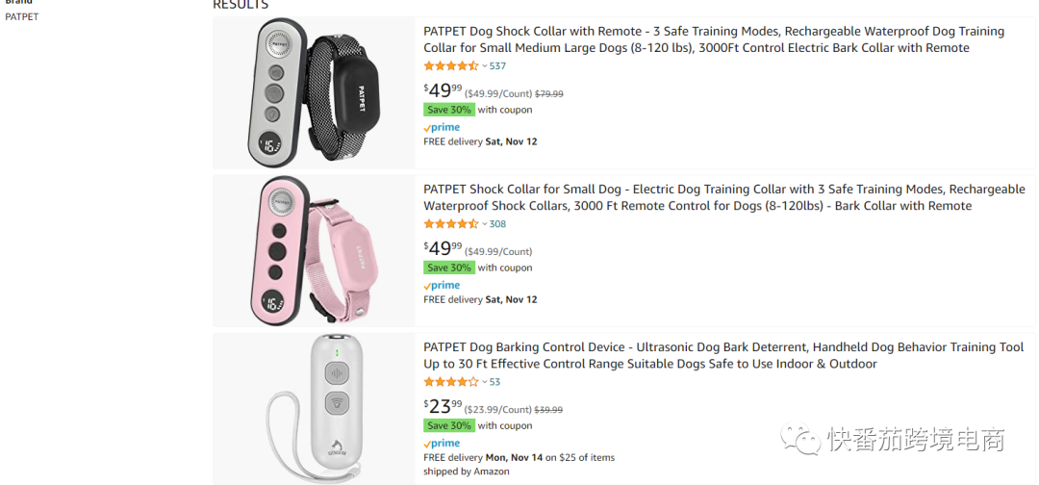Click the star rating of Barking Control Device
Screen dimensions: 1039x485
click(450, 382)
